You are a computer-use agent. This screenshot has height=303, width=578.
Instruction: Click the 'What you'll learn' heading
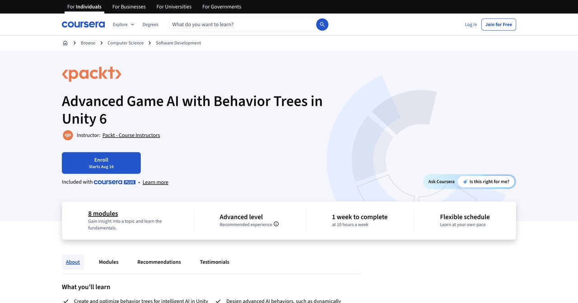coord(86,287)
